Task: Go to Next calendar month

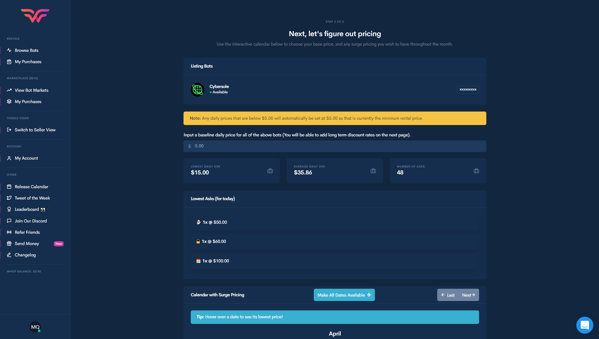Action: 468,295
